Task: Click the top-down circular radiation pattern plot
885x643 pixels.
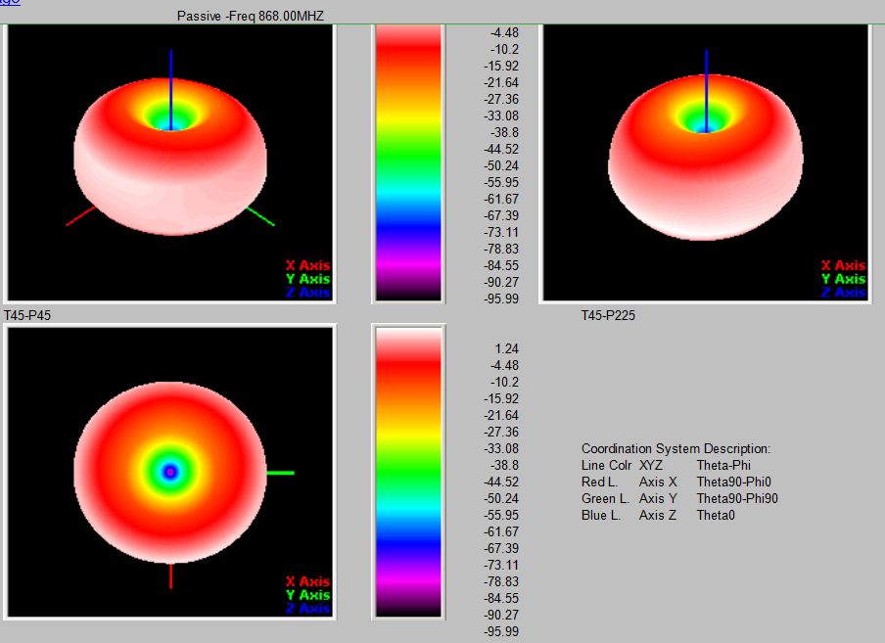Action: pos(170,472)
